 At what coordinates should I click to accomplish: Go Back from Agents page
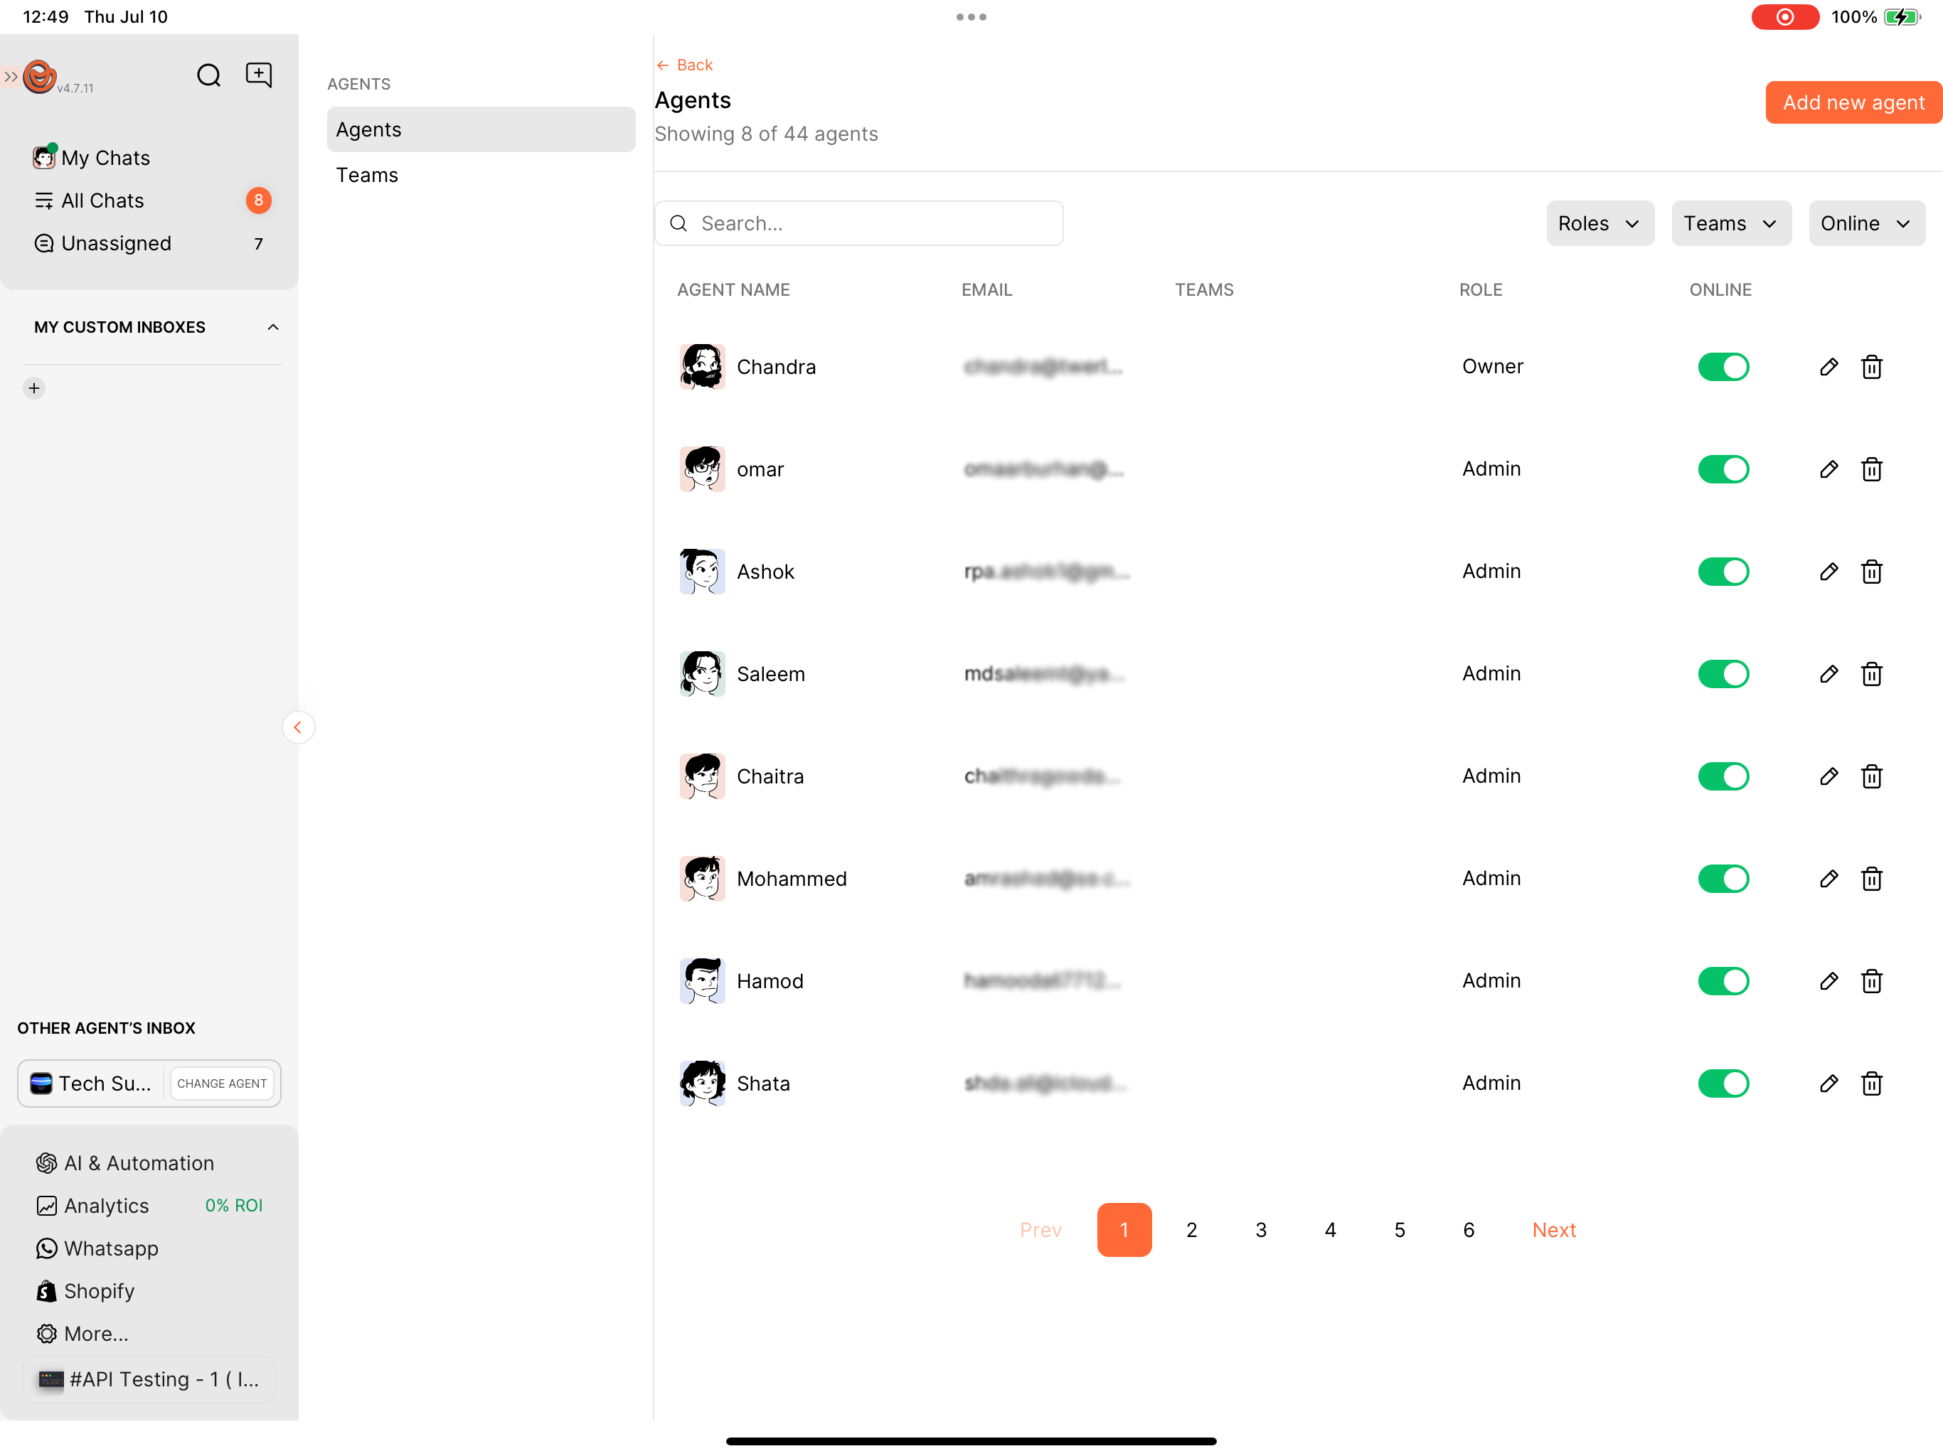click(x=684, y=65)
